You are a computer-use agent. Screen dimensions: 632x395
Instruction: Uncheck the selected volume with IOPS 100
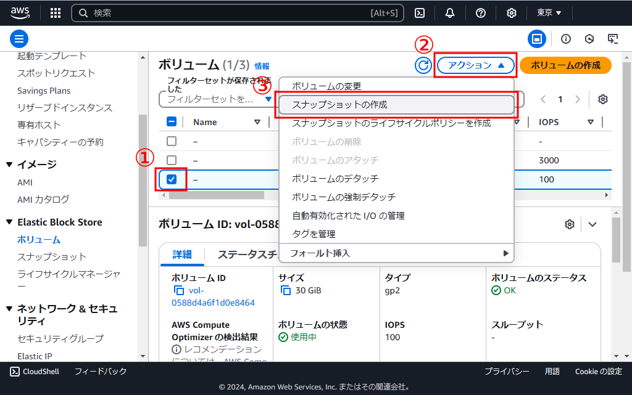[172, 179]
